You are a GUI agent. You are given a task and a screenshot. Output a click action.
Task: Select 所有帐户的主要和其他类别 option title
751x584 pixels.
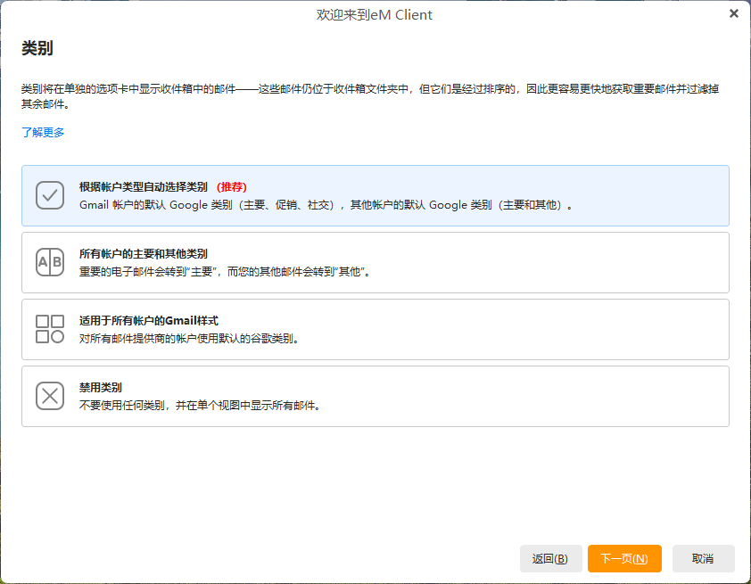144,254
